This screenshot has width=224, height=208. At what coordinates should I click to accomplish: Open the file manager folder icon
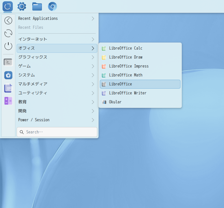(37, 6)
